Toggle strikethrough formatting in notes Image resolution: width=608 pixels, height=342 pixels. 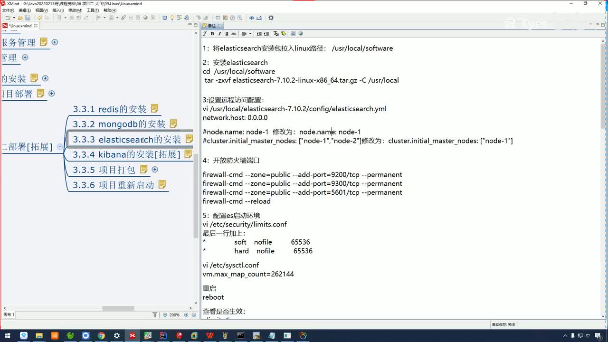234,34
